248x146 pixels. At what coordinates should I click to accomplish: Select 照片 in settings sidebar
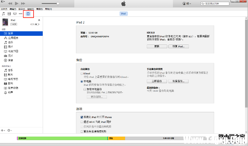pos(21,56)
